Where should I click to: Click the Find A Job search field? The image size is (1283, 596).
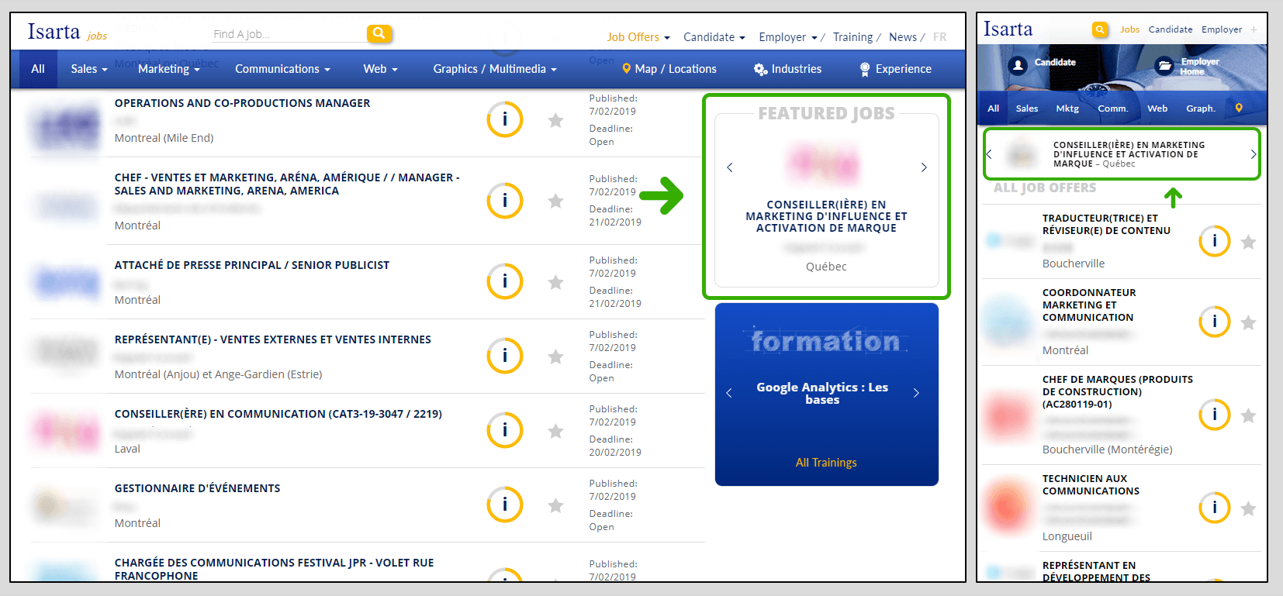point(287,34)
